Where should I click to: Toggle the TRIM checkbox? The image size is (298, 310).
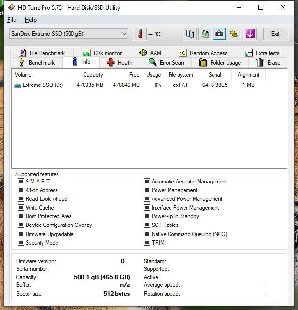click(x=147, y=242)
